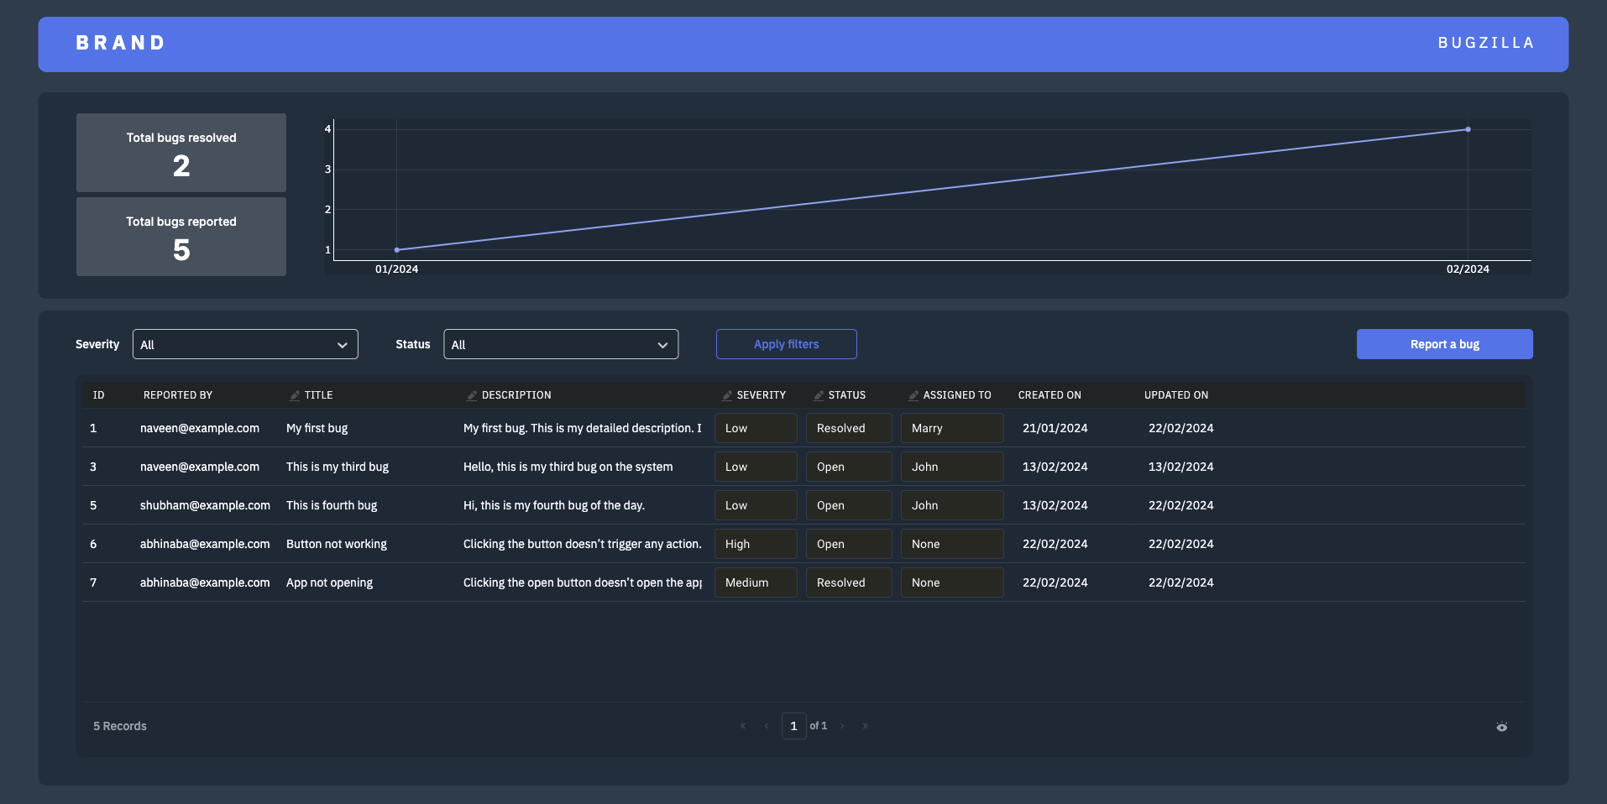Viewport: 1607px width, 804px height.
Task: Go to the last page using double-arrow icon
Action: point(865,726)
